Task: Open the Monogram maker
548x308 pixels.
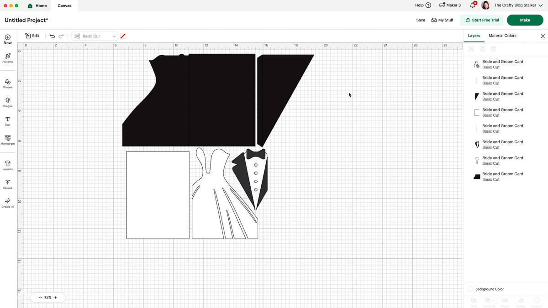Action: [x=7, y=140]
